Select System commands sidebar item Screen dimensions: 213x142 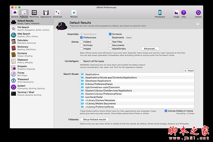tap(32, 87)
